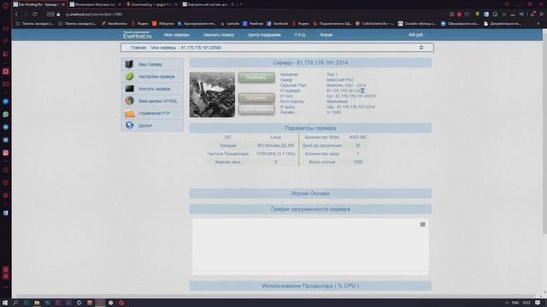547x307 pixels.
Task: Click server map thumbnail image
Action: [x=212, y=95]
